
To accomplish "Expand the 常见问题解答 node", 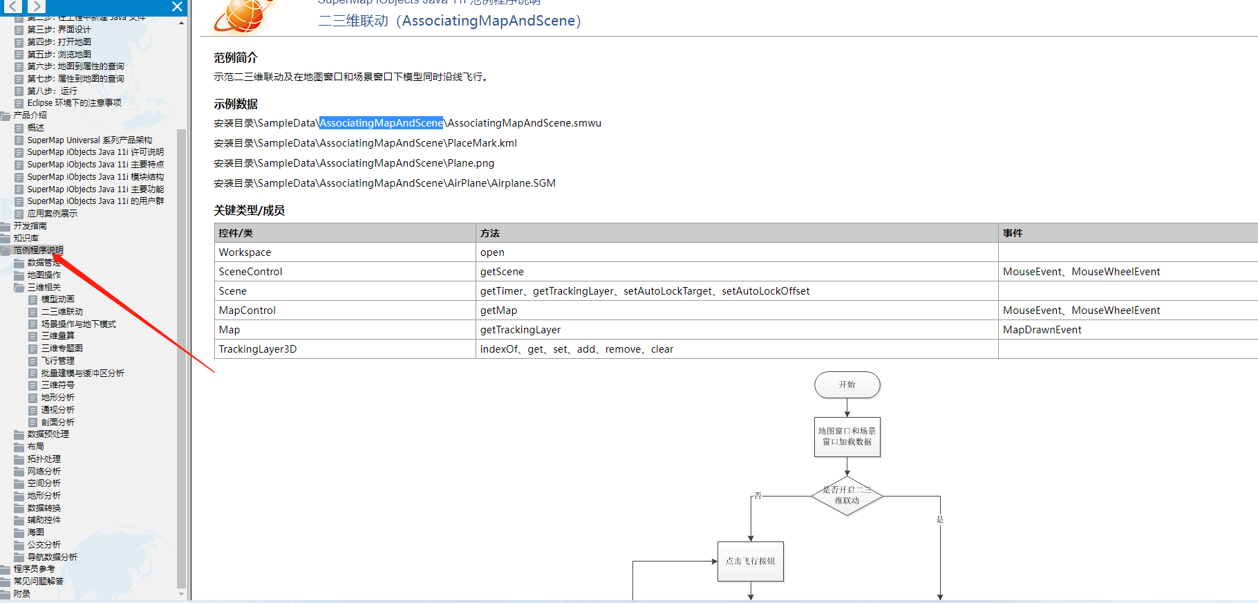I will (x=6, y=582).
